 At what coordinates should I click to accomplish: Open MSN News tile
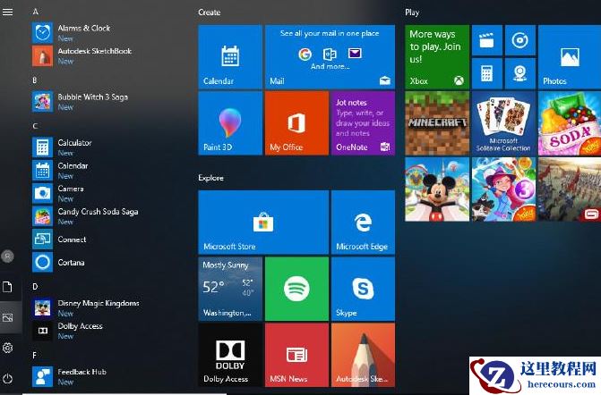(296, 355)
